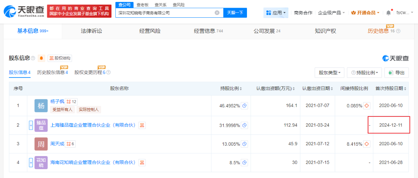Open shareholding pie chart for 海南花知晓
418x178 pixels.
[x=244, y=162]
